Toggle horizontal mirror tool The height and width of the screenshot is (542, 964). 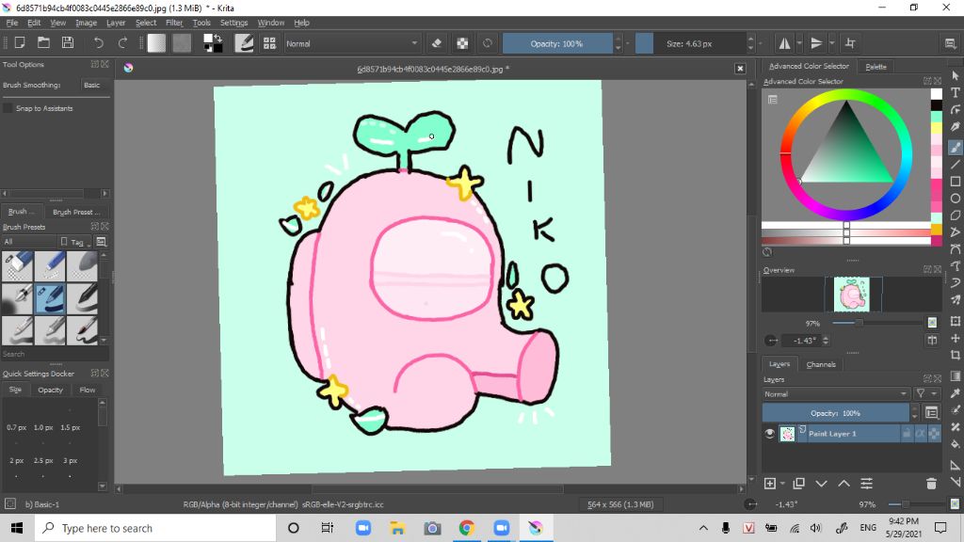click(784, 43)
